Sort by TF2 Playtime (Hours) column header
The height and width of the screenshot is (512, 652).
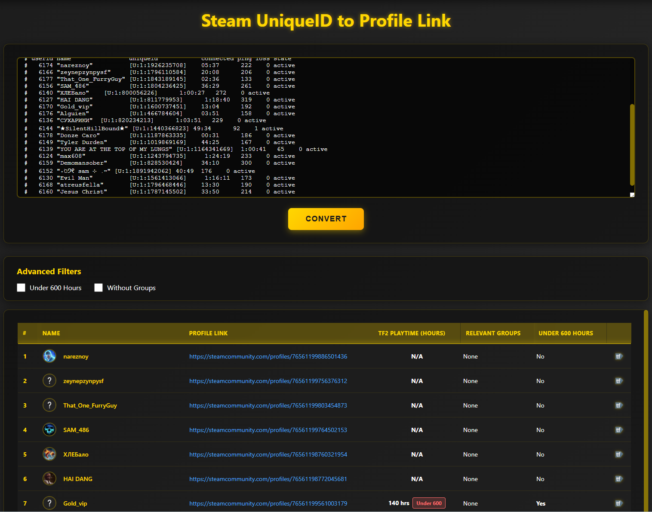[x=411, y=333]
